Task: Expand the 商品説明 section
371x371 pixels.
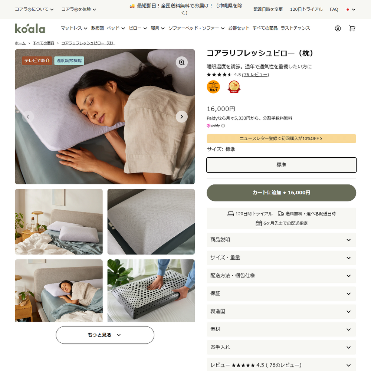Action: tap(281, 240)
